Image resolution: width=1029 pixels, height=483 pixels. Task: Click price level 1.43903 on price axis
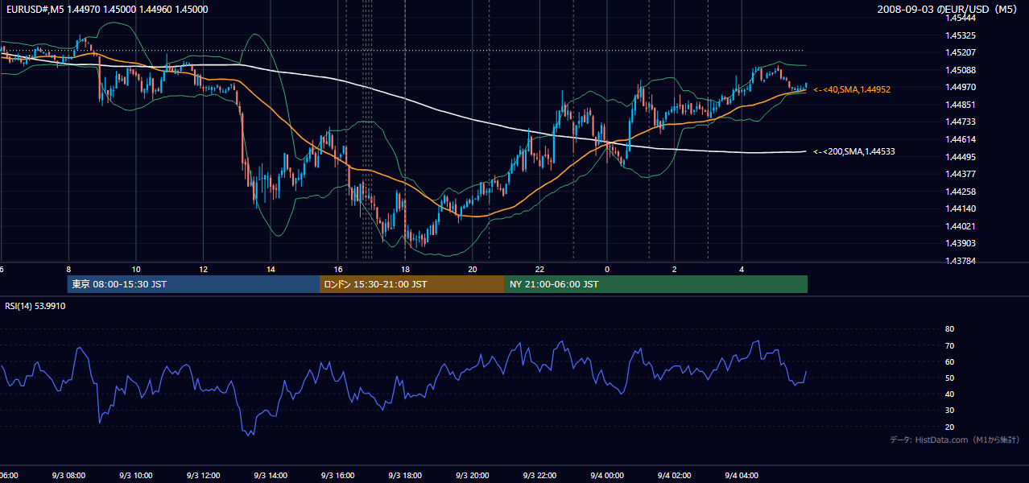(x=961, y=243)
